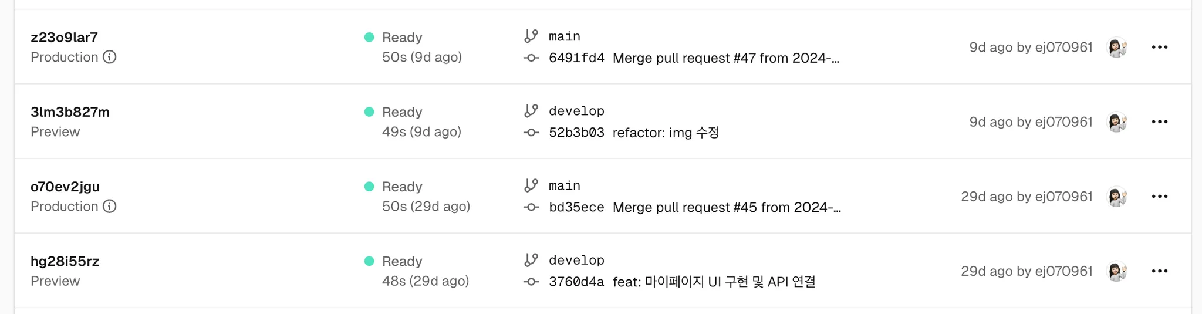Open more options menu for z23o9lar7
1202x314 pixels.
click(x=1160, y=47)
